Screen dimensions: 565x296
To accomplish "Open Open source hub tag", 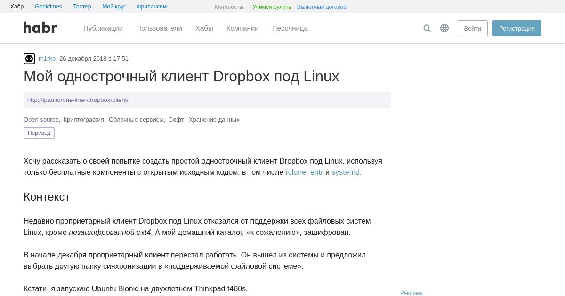I will [41, 120].
